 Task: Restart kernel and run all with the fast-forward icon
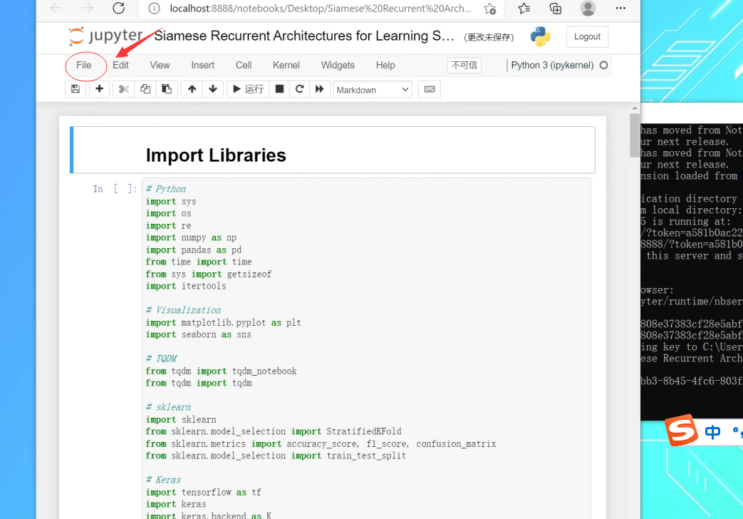point(320,89)
